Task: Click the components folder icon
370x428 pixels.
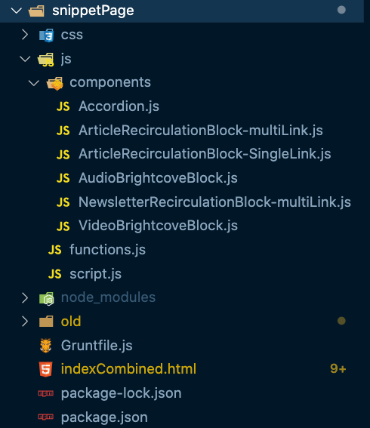Action: (x=55, y=83)
